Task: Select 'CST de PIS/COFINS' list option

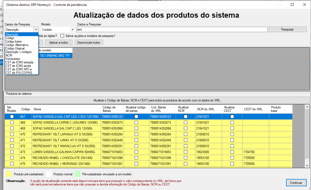Action: pos(19,73)
